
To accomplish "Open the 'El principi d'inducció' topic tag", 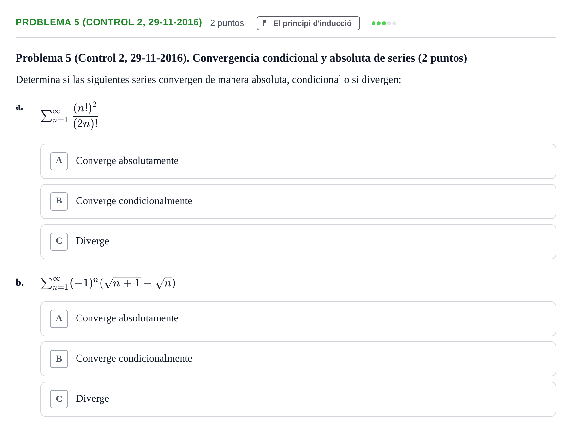I will coord(308,23).
